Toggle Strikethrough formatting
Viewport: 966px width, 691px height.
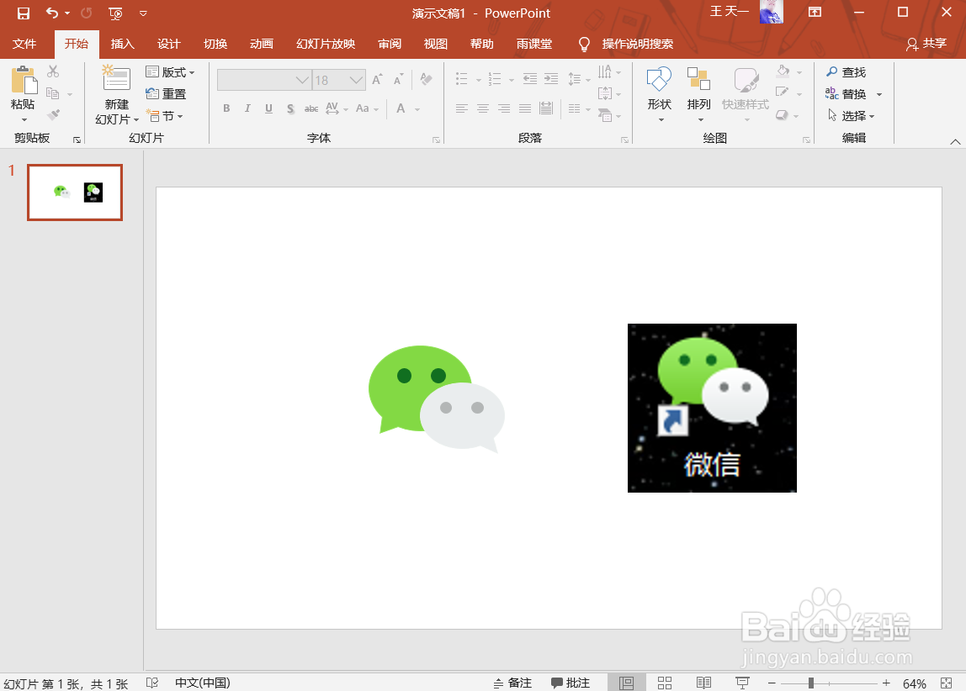[x=311, y=109]
